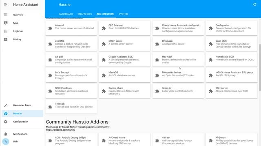Switch to the System tab
Image resolution: width=261 pixels, height=146 pixels.
point(123,14)
